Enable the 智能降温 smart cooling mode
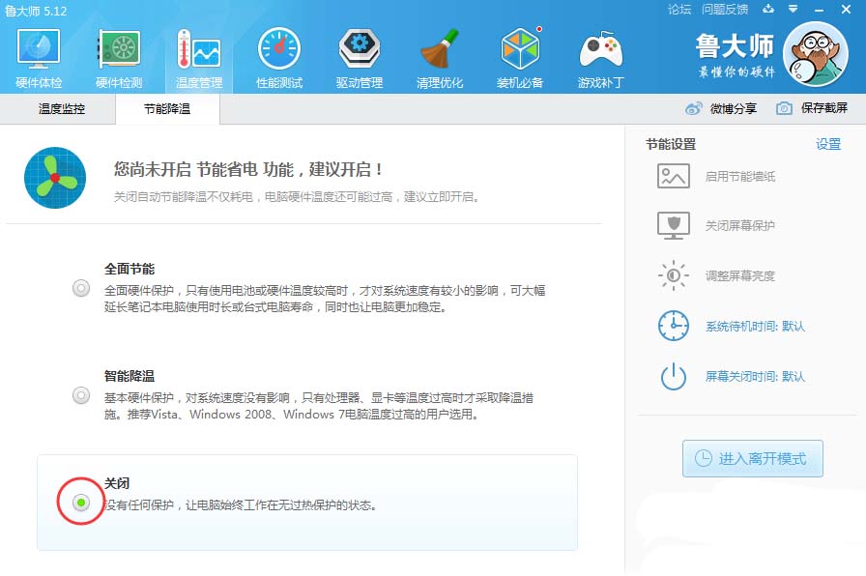Image resolution: width=866 pixels, height=576 pixels. 81,394
